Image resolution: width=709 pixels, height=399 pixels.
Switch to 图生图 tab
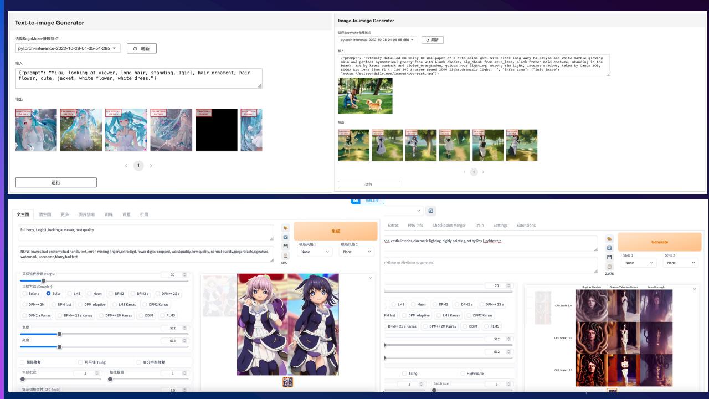click(45, 214)
